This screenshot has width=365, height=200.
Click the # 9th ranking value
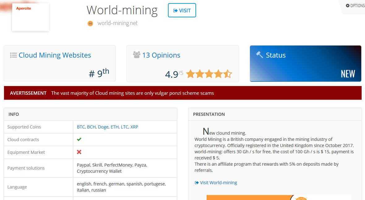tap(99, 73)
